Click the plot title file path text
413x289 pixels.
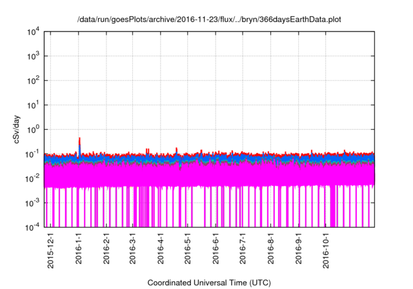(210, 20)
